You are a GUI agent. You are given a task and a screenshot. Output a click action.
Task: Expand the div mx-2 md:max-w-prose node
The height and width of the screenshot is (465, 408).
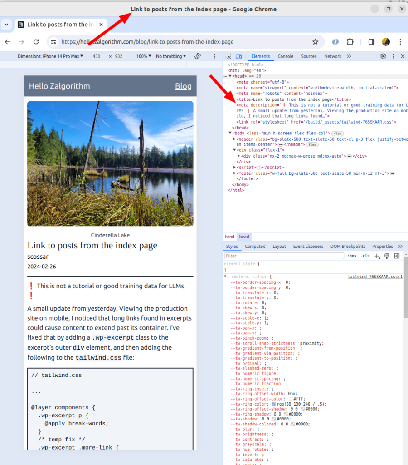(238, 156)
